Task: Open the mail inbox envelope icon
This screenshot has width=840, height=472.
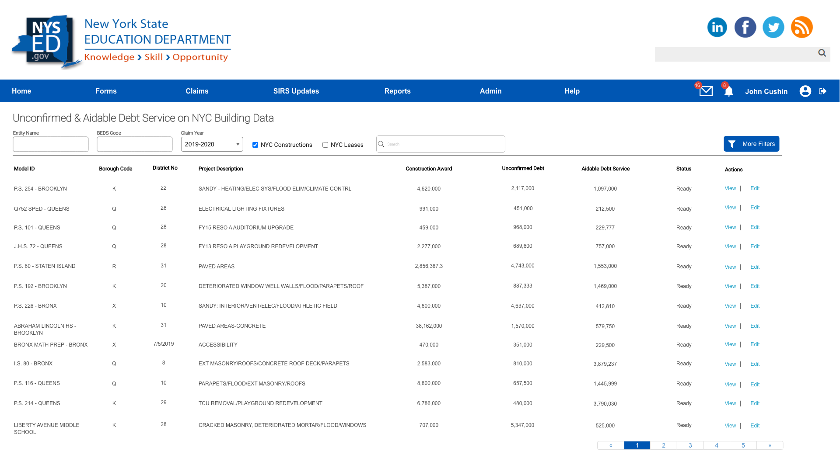Action: point(706,91)
